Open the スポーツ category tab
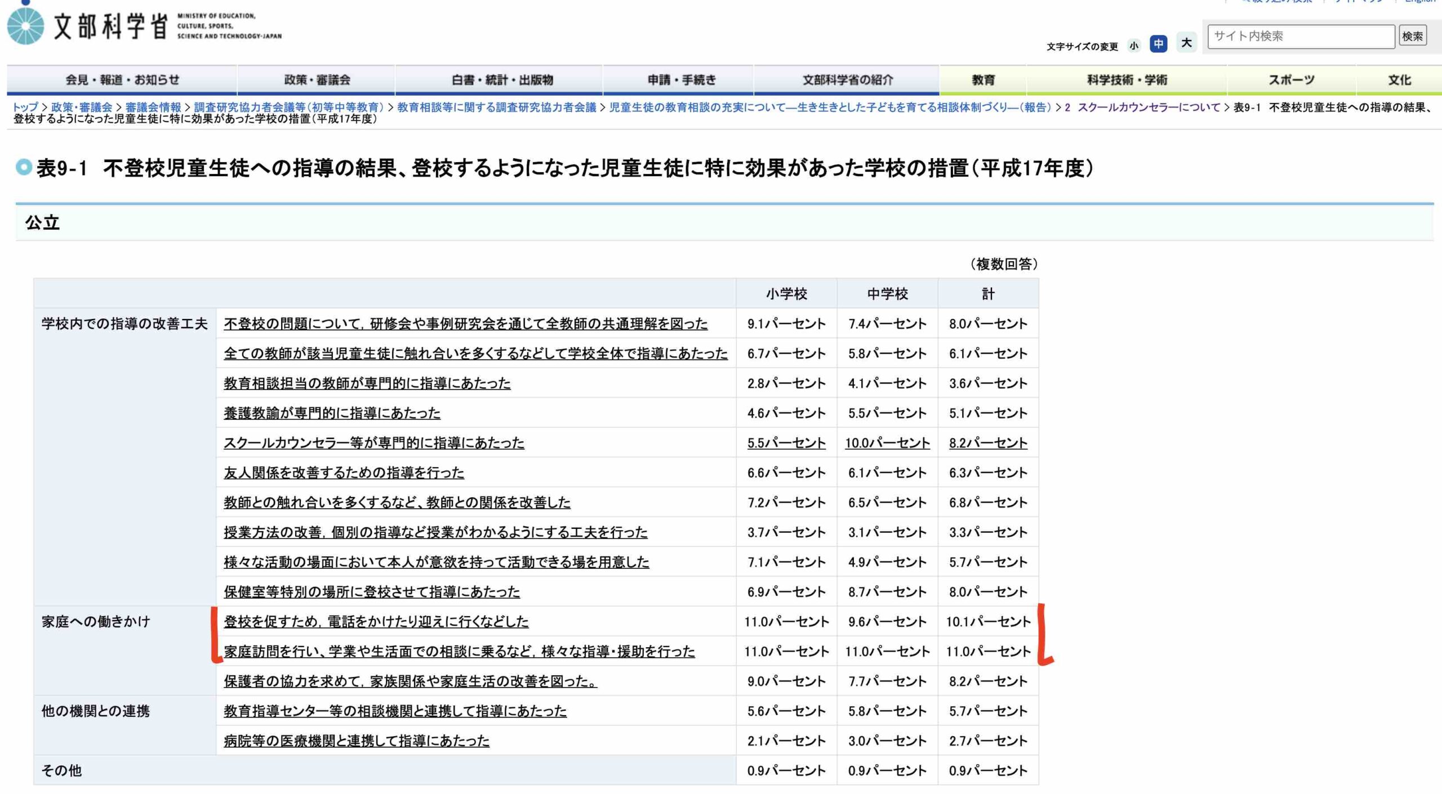The image size is (1442, 794). tap(1291, 80)
